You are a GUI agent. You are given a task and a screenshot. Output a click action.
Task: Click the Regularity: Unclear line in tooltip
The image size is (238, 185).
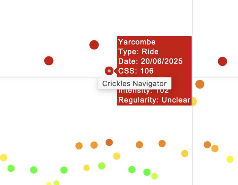click(154, 100)
